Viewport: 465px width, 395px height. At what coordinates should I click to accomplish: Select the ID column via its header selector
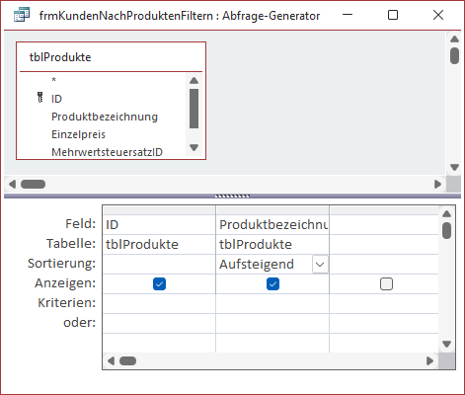tap(159, 210)
